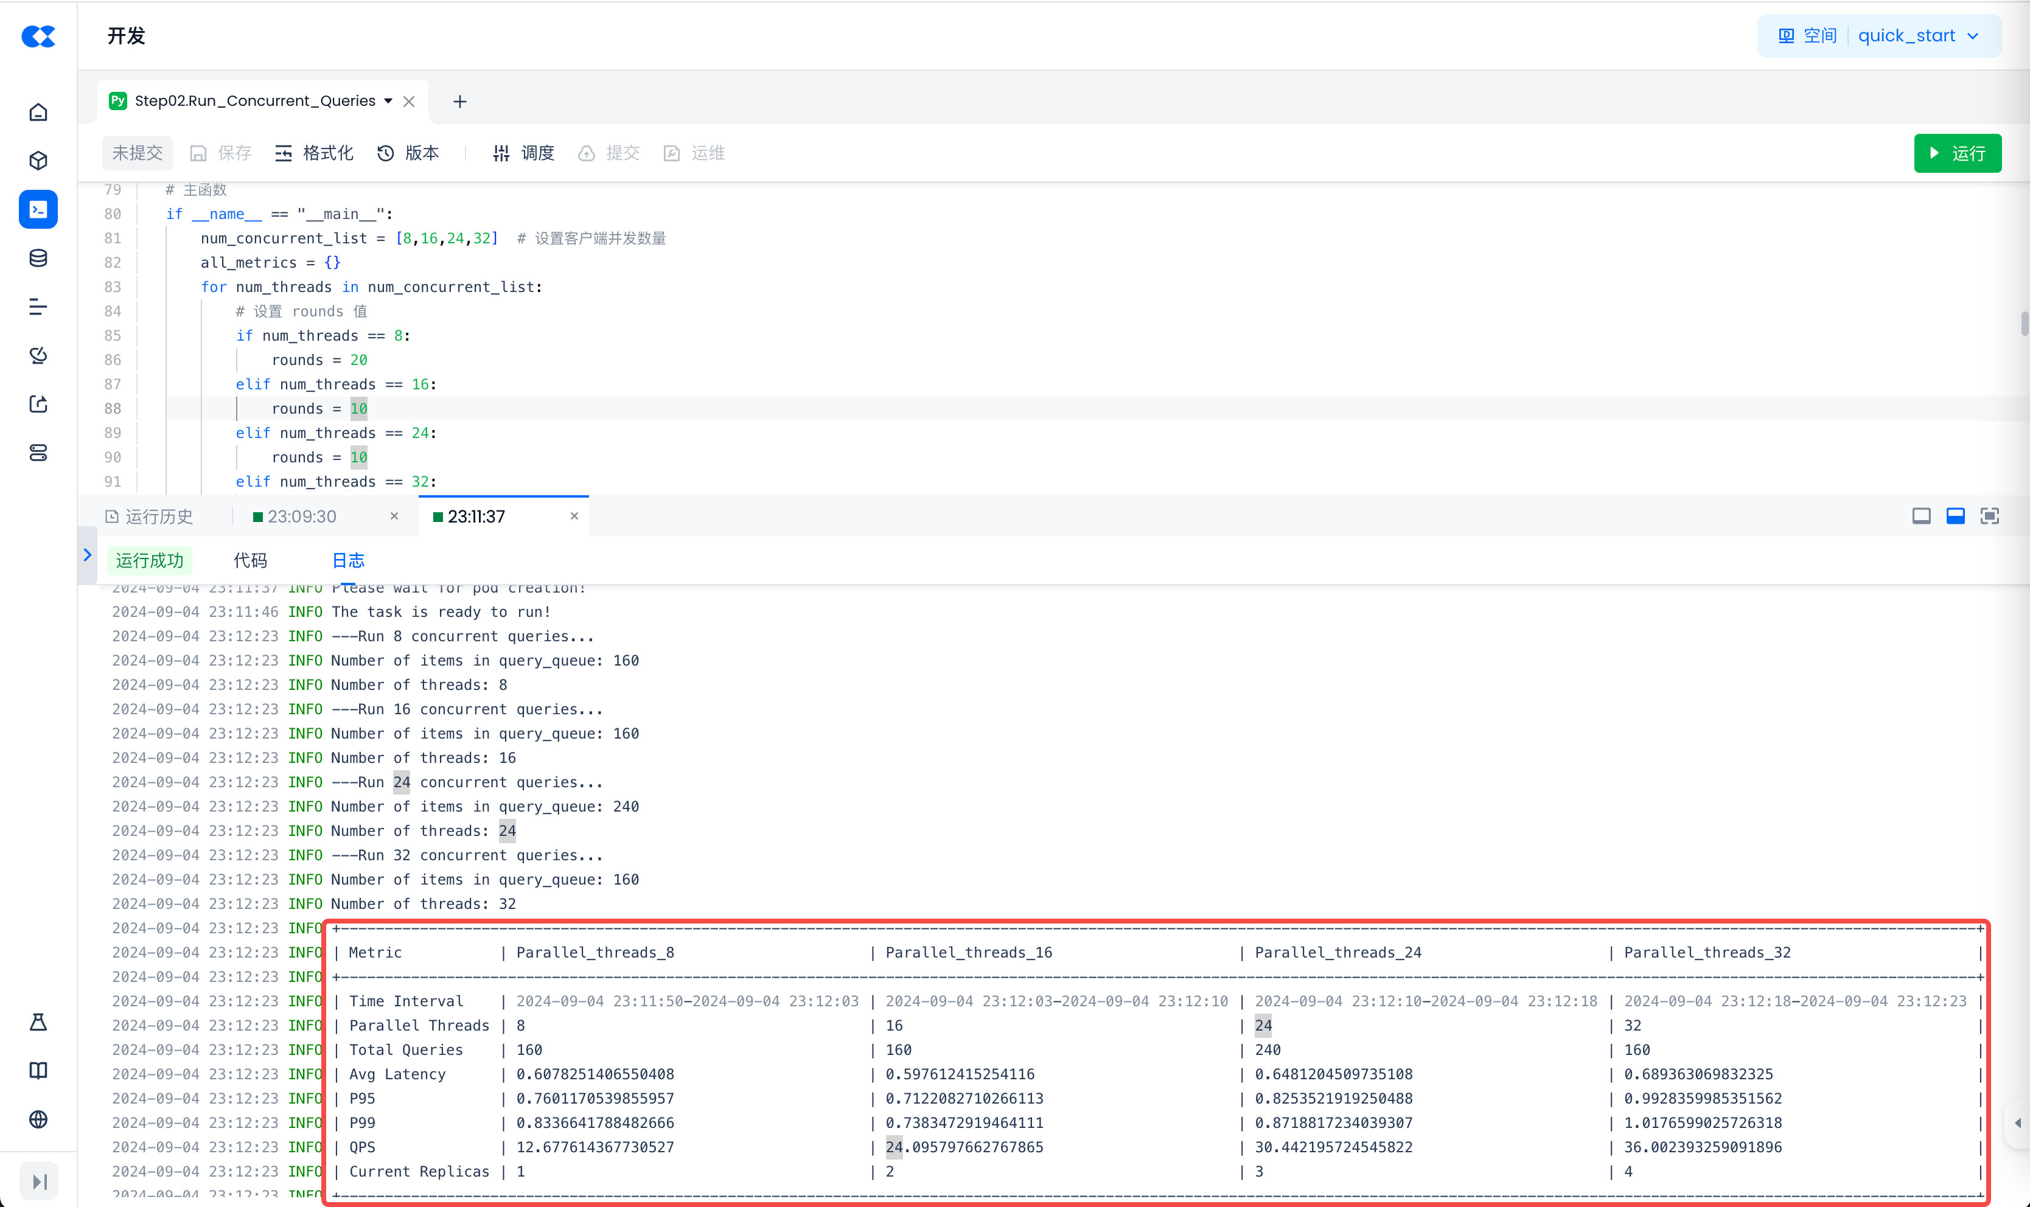Viewport: 2030px width, 1207px height.
Task: Open 调度 scheduling settings
Action: coord(524,153)
